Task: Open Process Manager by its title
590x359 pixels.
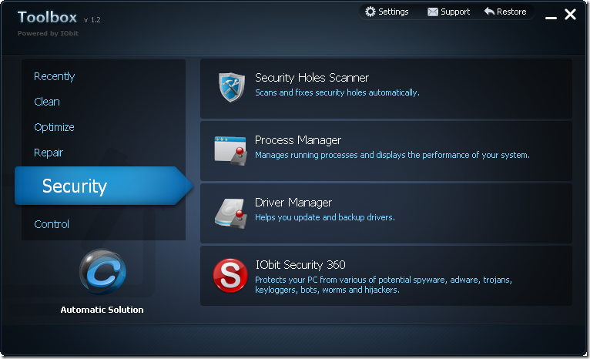Action: click(x=298, y=140)
